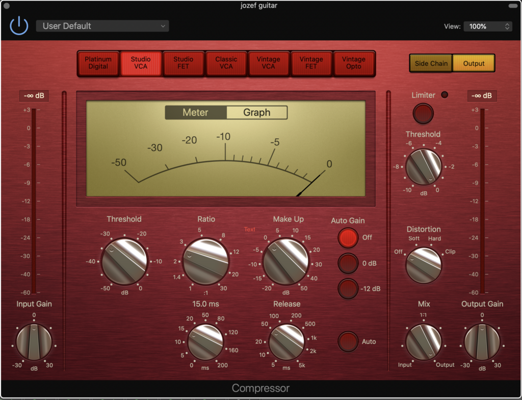Enable Auto release button
Image resolution: width=522 pixels, height=400 pixels.
(x=348, y=341)
